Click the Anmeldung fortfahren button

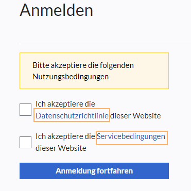coord(94,171)
